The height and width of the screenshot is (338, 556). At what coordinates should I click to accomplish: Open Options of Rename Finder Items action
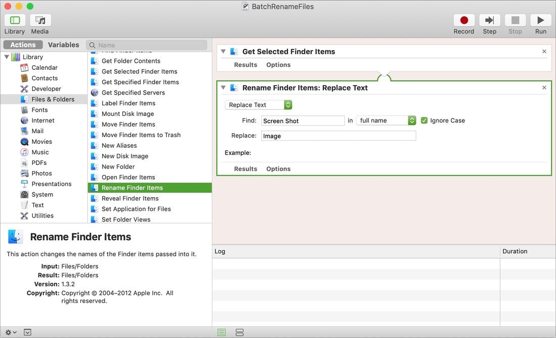point(279,168)
